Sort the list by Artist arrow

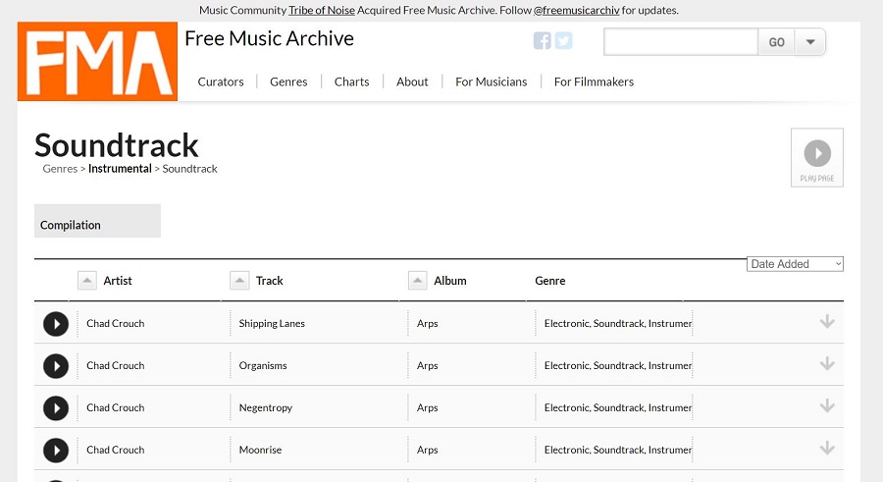(x=86, y=280)
